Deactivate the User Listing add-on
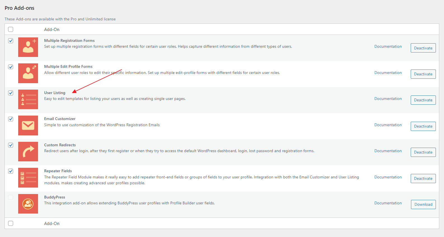444x237 pixels. coord(423,100)
